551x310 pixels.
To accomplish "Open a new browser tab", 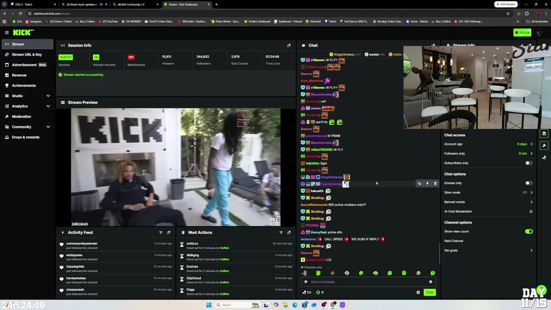I will [216, 4].
